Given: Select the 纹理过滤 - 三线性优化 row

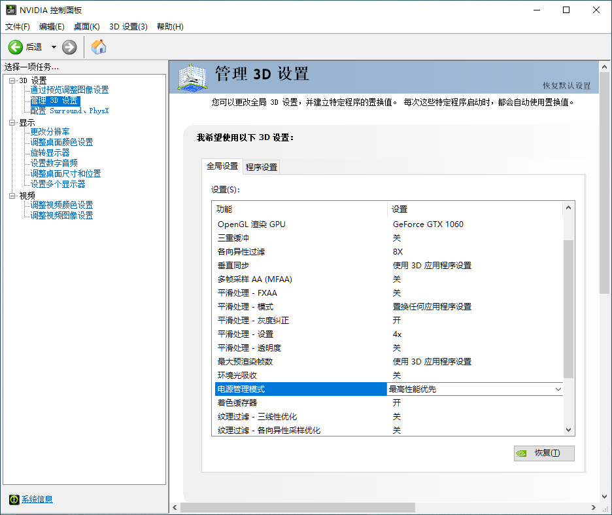Looking at the screenshot, I should (x=389, y=417).
